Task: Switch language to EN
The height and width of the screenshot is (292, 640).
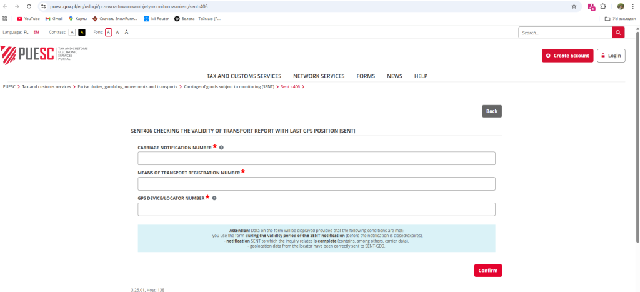Action: (x=36, y=32)
